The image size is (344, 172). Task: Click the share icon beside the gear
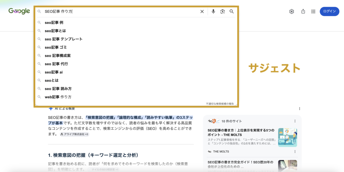point(303,11)
